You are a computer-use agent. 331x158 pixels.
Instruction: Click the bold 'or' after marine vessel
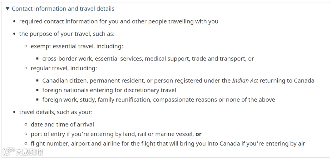(199, 134)
